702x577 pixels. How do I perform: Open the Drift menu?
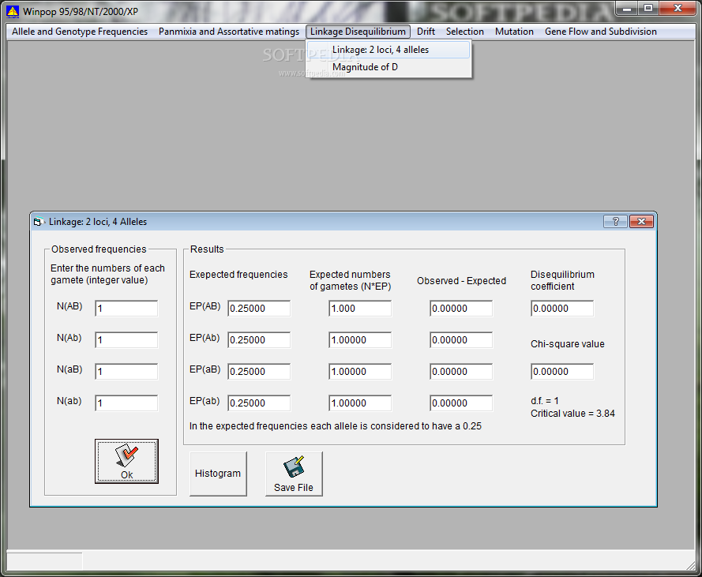click(426, 32)
